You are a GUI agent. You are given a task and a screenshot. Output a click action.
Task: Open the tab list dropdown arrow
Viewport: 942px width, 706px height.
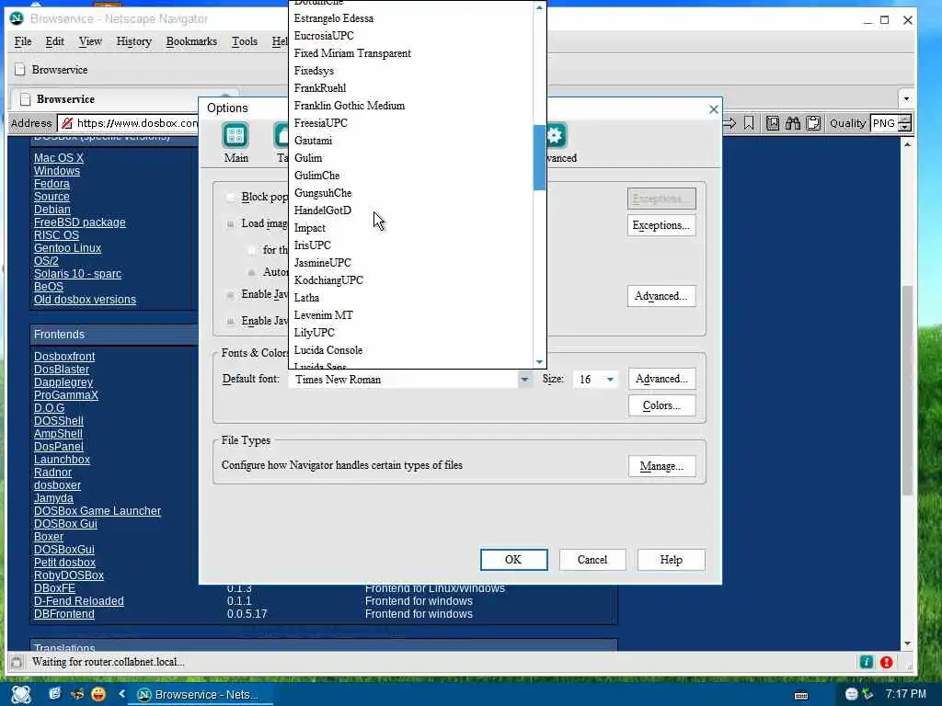pyautogui.click(x=906, y=98)
